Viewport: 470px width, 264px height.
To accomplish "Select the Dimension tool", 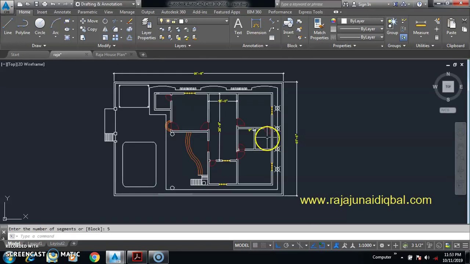I will (256, 27).
